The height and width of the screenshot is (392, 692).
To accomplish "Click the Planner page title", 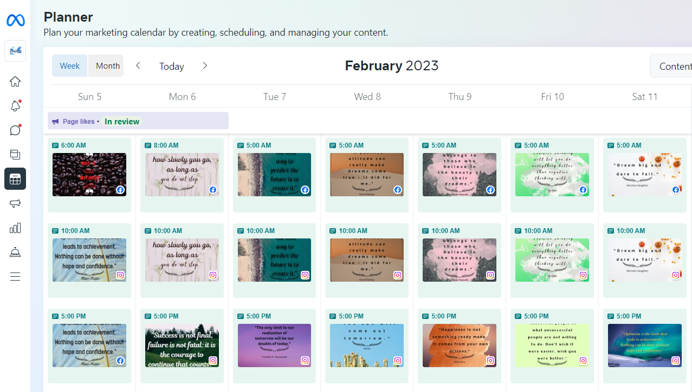I will tap(68, 17).
